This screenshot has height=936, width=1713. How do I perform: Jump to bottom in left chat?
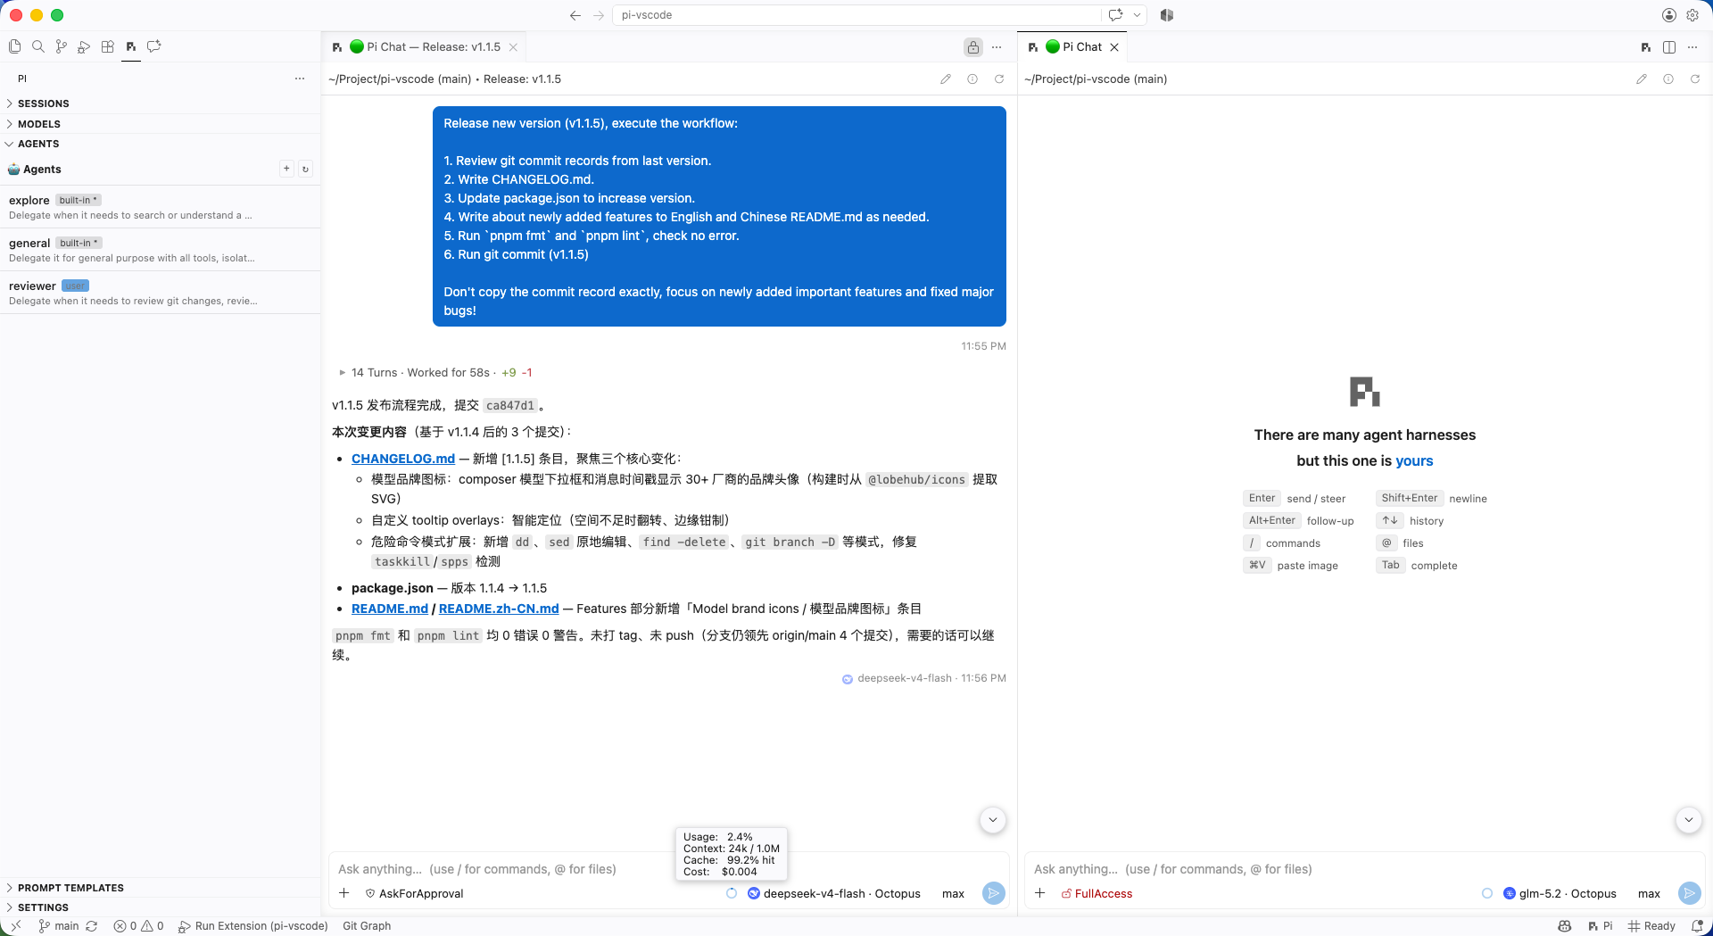click(x=993, y=820)
